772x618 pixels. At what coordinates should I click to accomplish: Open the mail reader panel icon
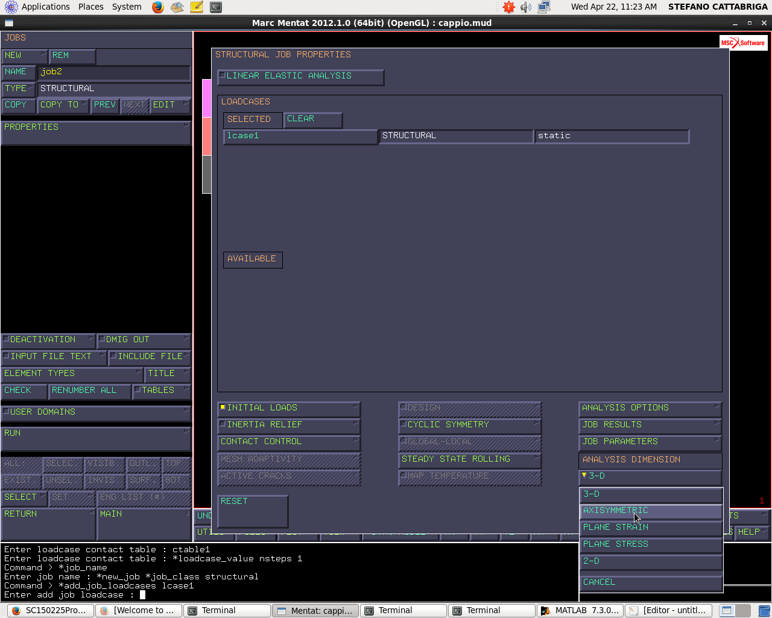[x=177, y=7]
